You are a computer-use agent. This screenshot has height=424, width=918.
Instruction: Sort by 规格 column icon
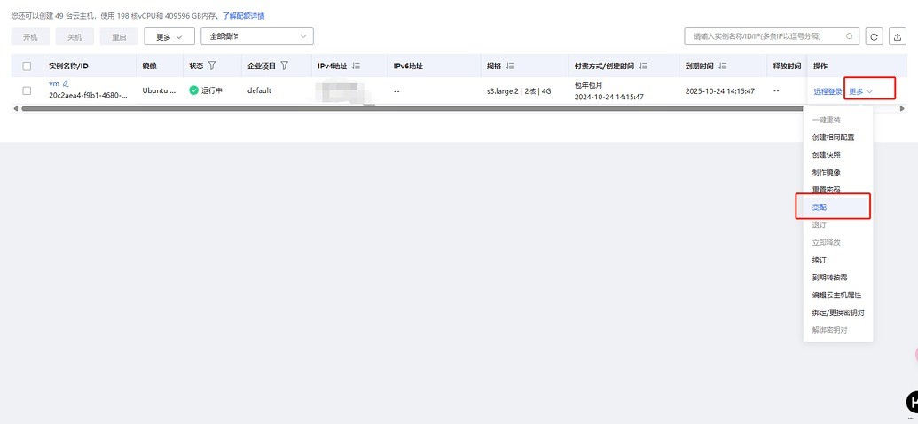(x=510, y=66)
